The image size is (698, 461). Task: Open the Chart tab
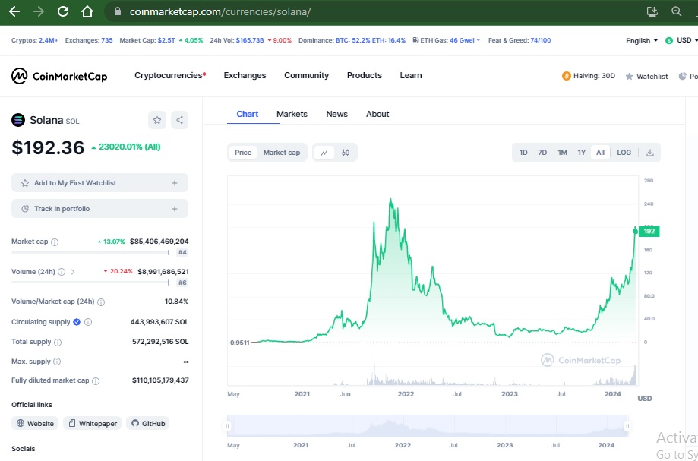click(x=248, y=115)
